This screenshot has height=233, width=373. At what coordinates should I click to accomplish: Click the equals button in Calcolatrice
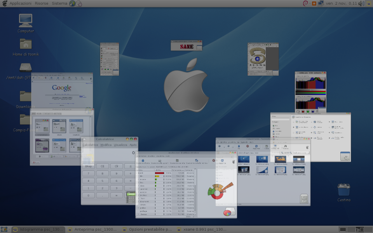coord(116,195)
